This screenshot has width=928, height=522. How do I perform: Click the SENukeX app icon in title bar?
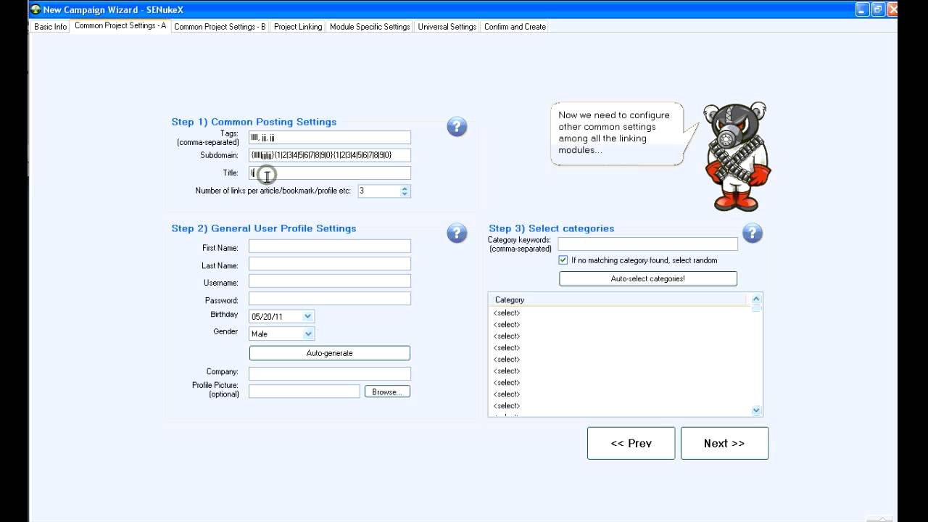pyautogui.click(x=36, y=9)
